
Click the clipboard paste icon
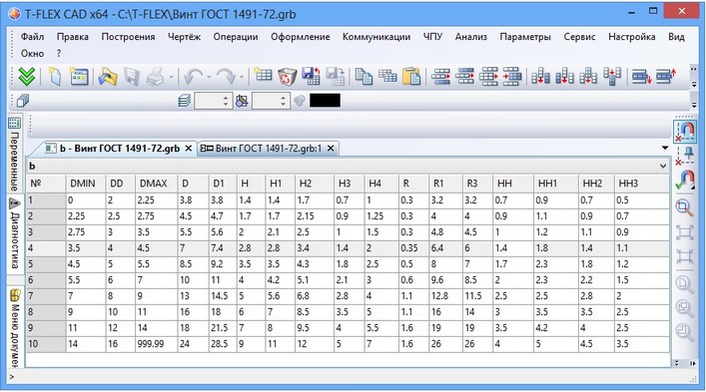point(411,77)
